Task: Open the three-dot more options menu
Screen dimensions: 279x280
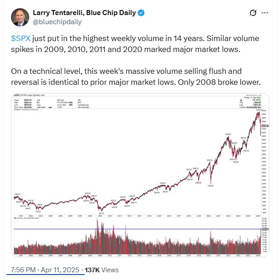Action: coord(265,13)
